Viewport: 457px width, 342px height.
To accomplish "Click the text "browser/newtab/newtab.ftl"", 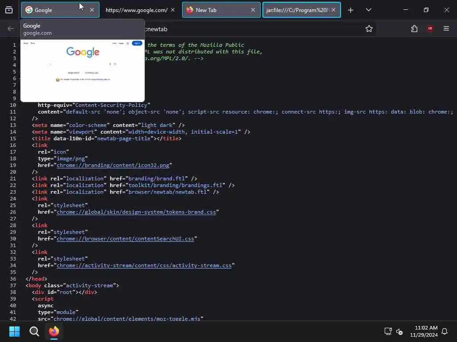I will (x=167, y=192).
